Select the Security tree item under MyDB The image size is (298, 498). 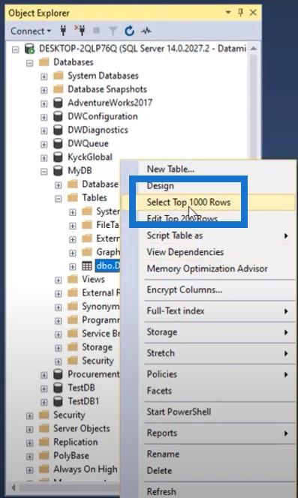pos(98,361)
